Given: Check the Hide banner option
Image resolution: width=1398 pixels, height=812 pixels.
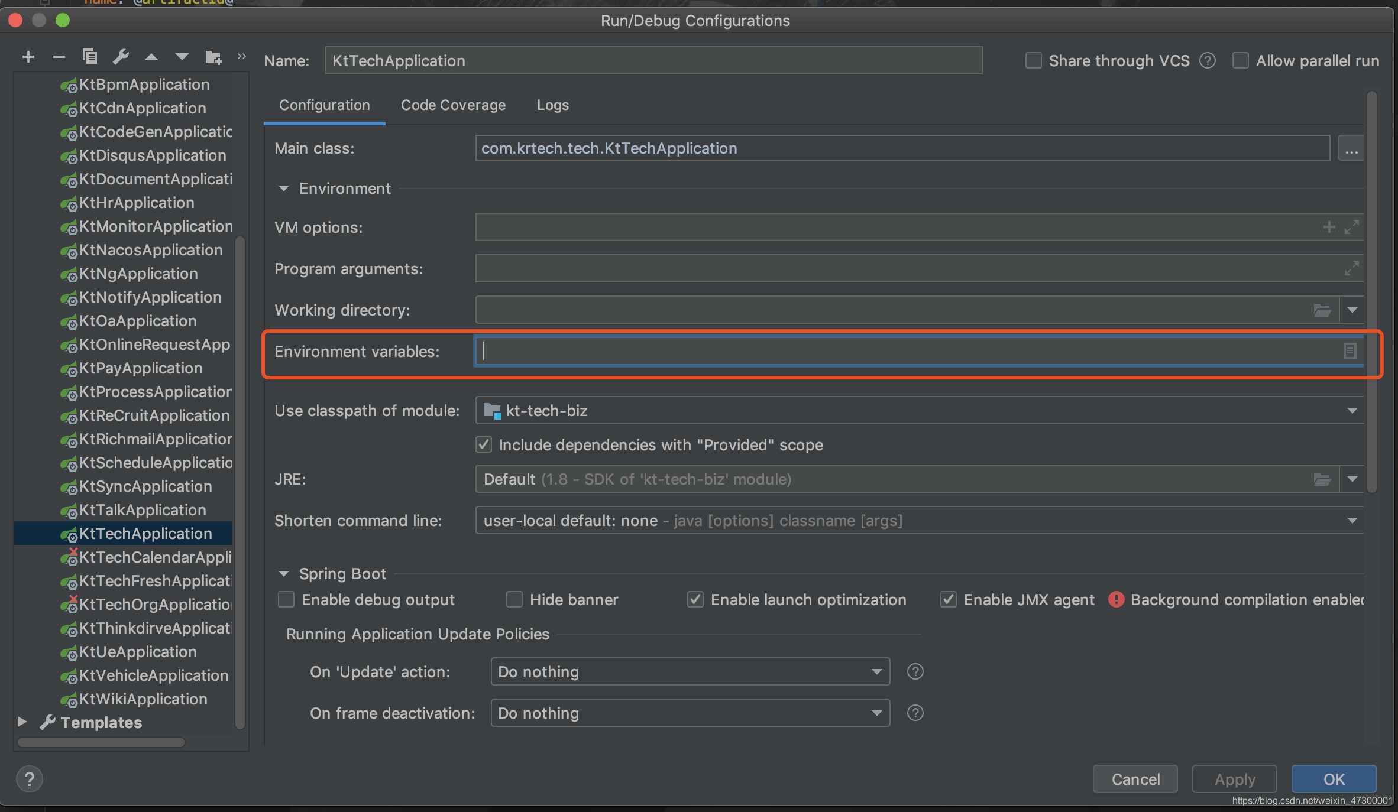Looking at the screenshot, I should (x=514, y=600).
